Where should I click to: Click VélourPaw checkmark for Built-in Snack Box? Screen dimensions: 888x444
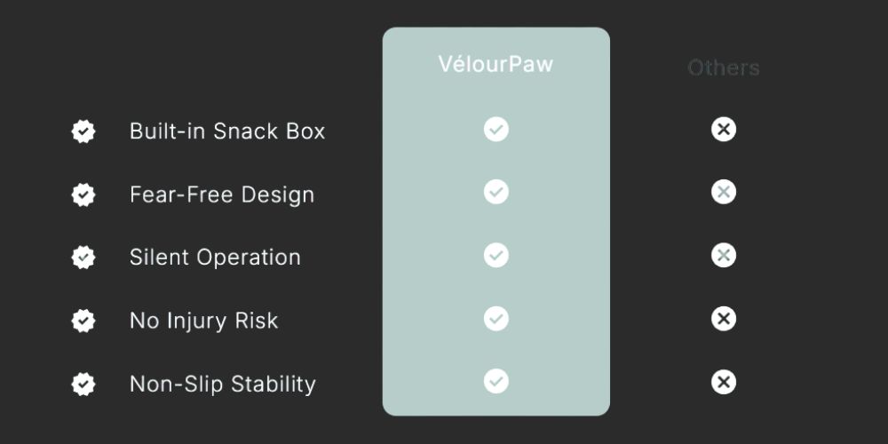496,130
